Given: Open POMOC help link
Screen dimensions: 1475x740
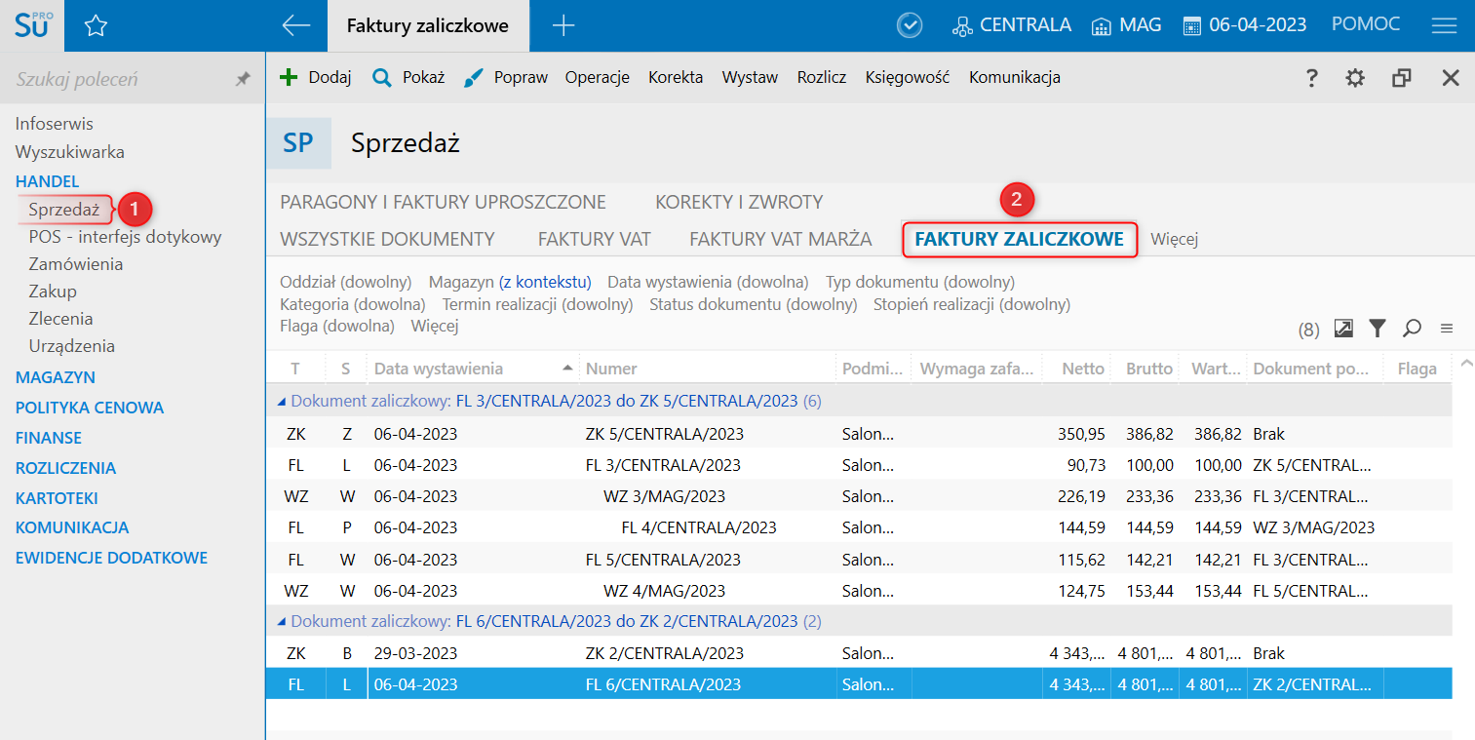Looking at the screenshot, I should pyautogui.click(x=1365, y=25).
